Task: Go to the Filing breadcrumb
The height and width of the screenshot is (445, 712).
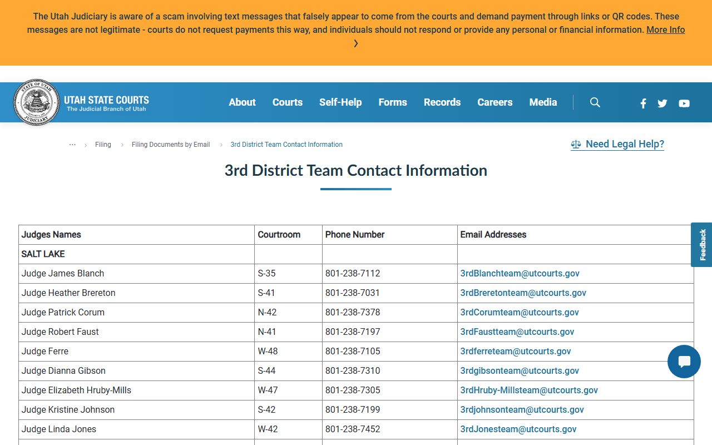Action: tap(103, 145)
